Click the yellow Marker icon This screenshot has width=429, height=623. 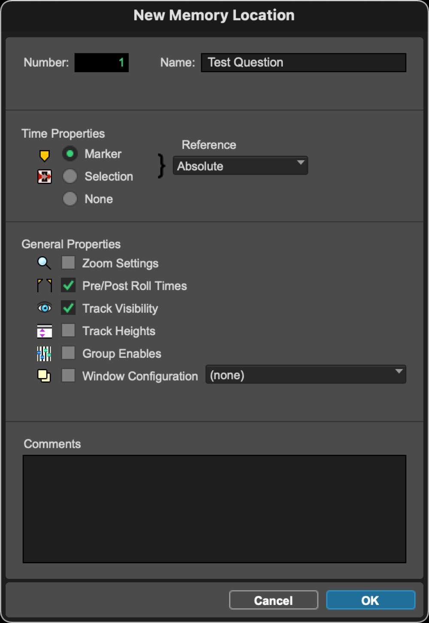pos(44,155)
